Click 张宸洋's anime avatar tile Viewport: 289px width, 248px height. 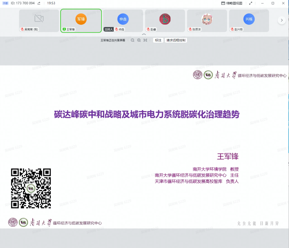click(x=207, y=19)
